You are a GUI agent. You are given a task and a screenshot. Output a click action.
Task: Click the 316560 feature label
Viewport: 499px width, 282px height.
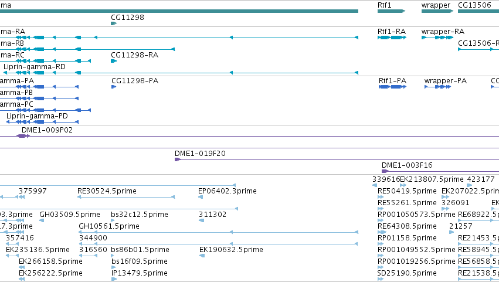click(x=93, y=250)
